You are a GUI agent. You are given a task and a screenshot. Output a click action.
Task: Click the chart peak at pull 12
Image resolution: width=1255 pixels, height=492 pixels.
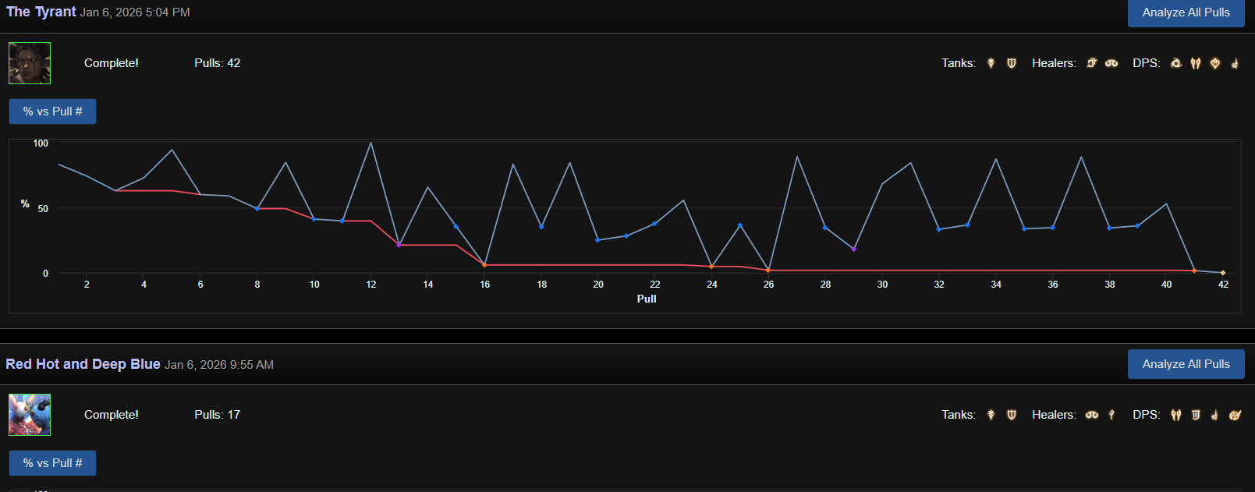[x=370, y=143]
